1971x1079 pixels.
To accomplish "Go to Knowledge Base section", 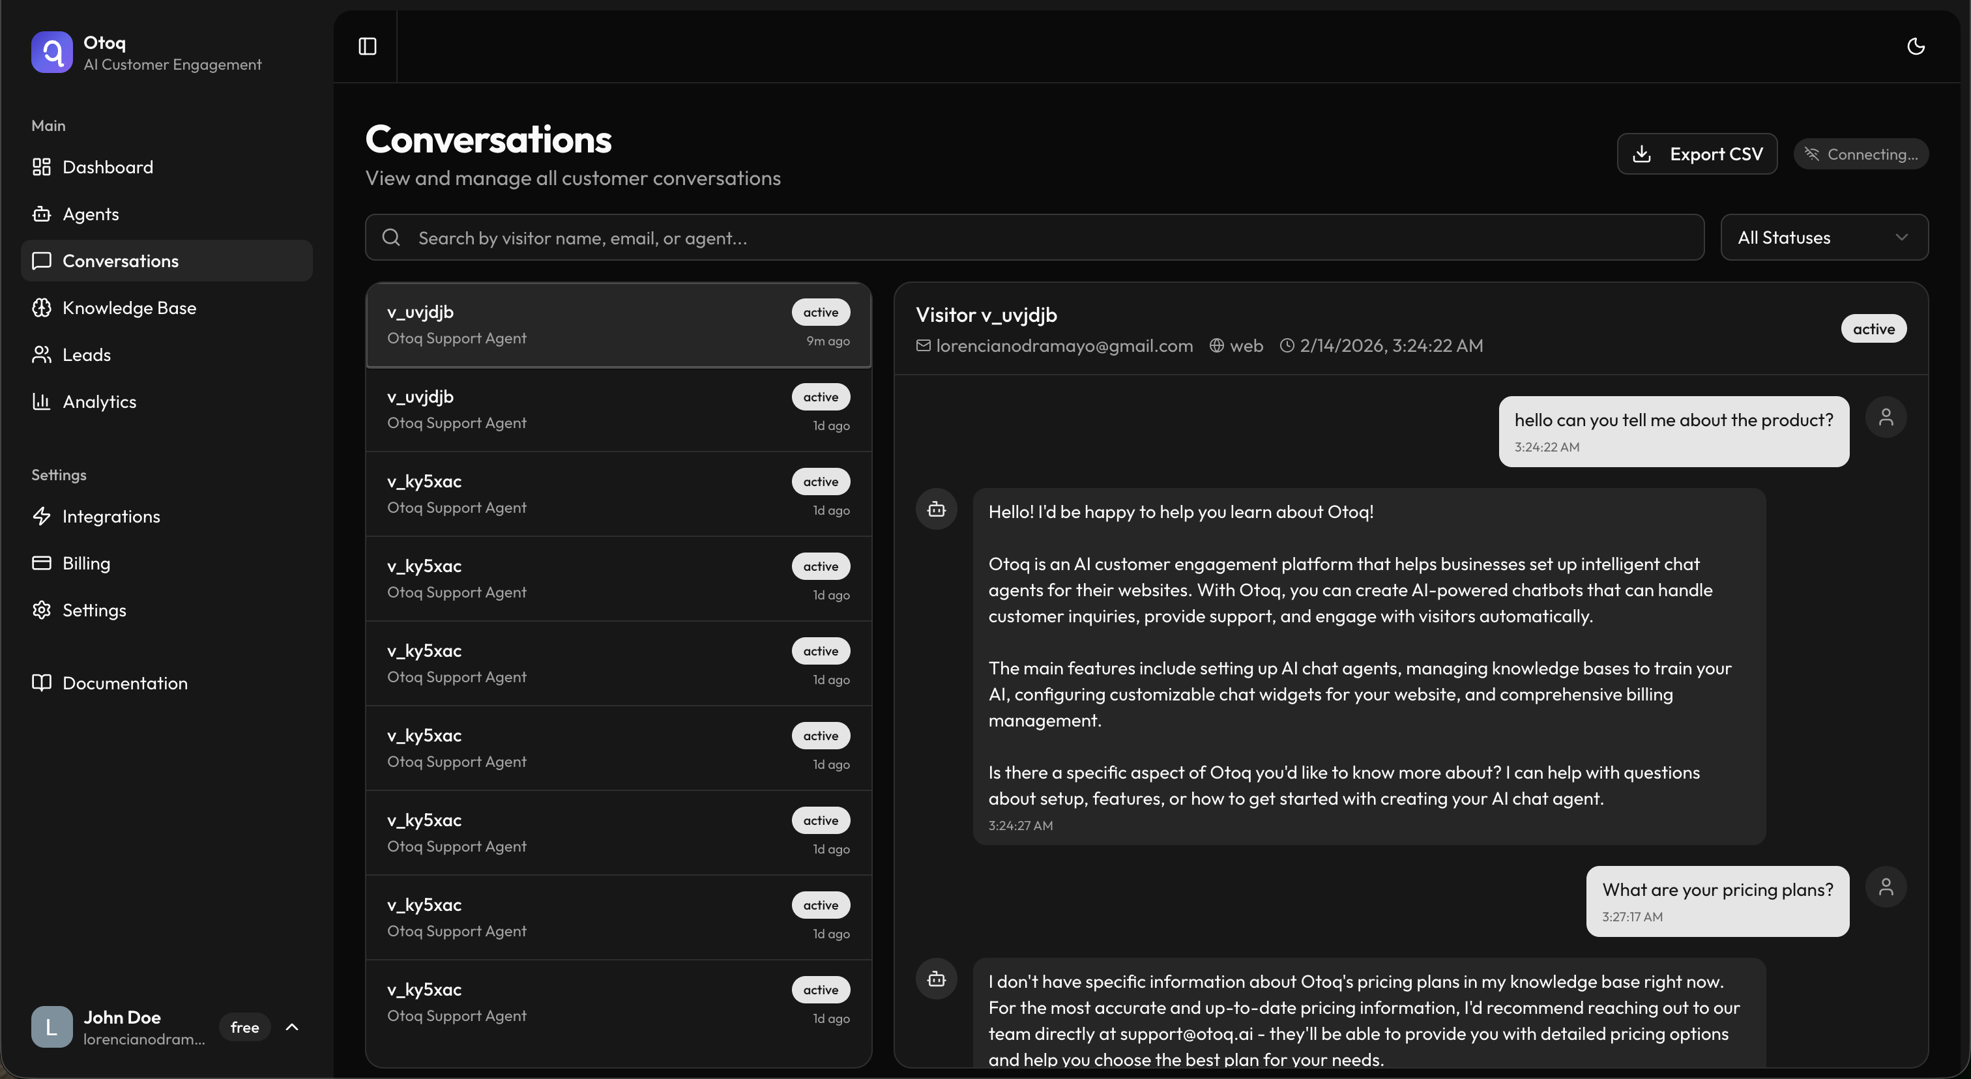I will click(x=129, y=308).
